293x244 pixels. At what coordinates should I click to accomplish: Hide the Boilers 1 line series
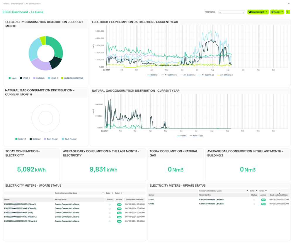(x=153, y=75)
